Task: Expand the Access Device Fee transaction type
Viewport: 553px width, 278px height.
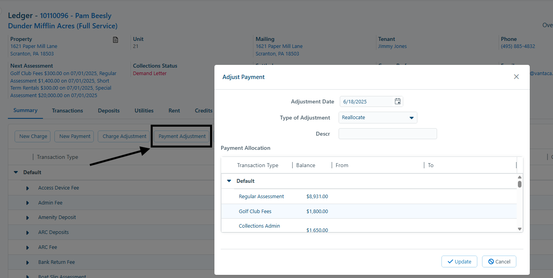Action: click(27, 188)
